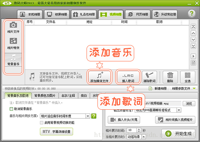Move selected item up one row

pyautogui.click(x=193, y=33)
